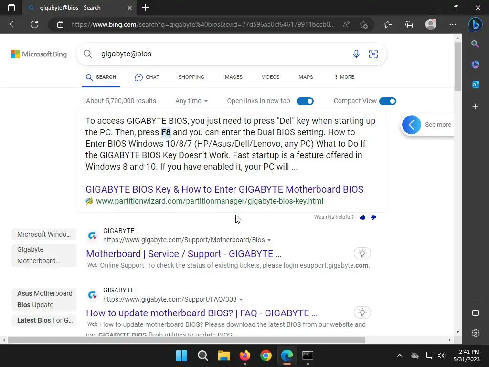Add a new app to the sidebar
489x367 pixels.
(x=475, y=107)
